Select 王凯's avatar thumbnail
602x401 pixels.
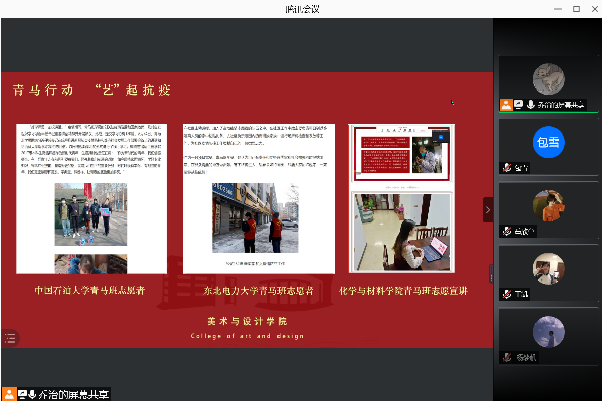548,269
